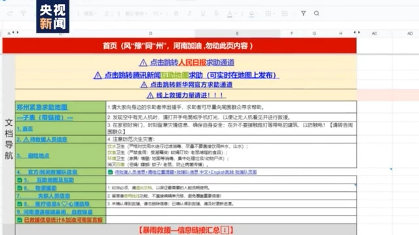
Task: Go to the 1. 首页 sub-sheet link
Action: 25,129
